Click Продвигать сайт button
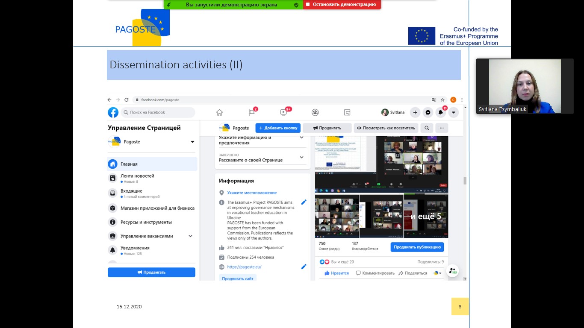The height and width of the screenshot is (328, 584). (x=238, y=278)
